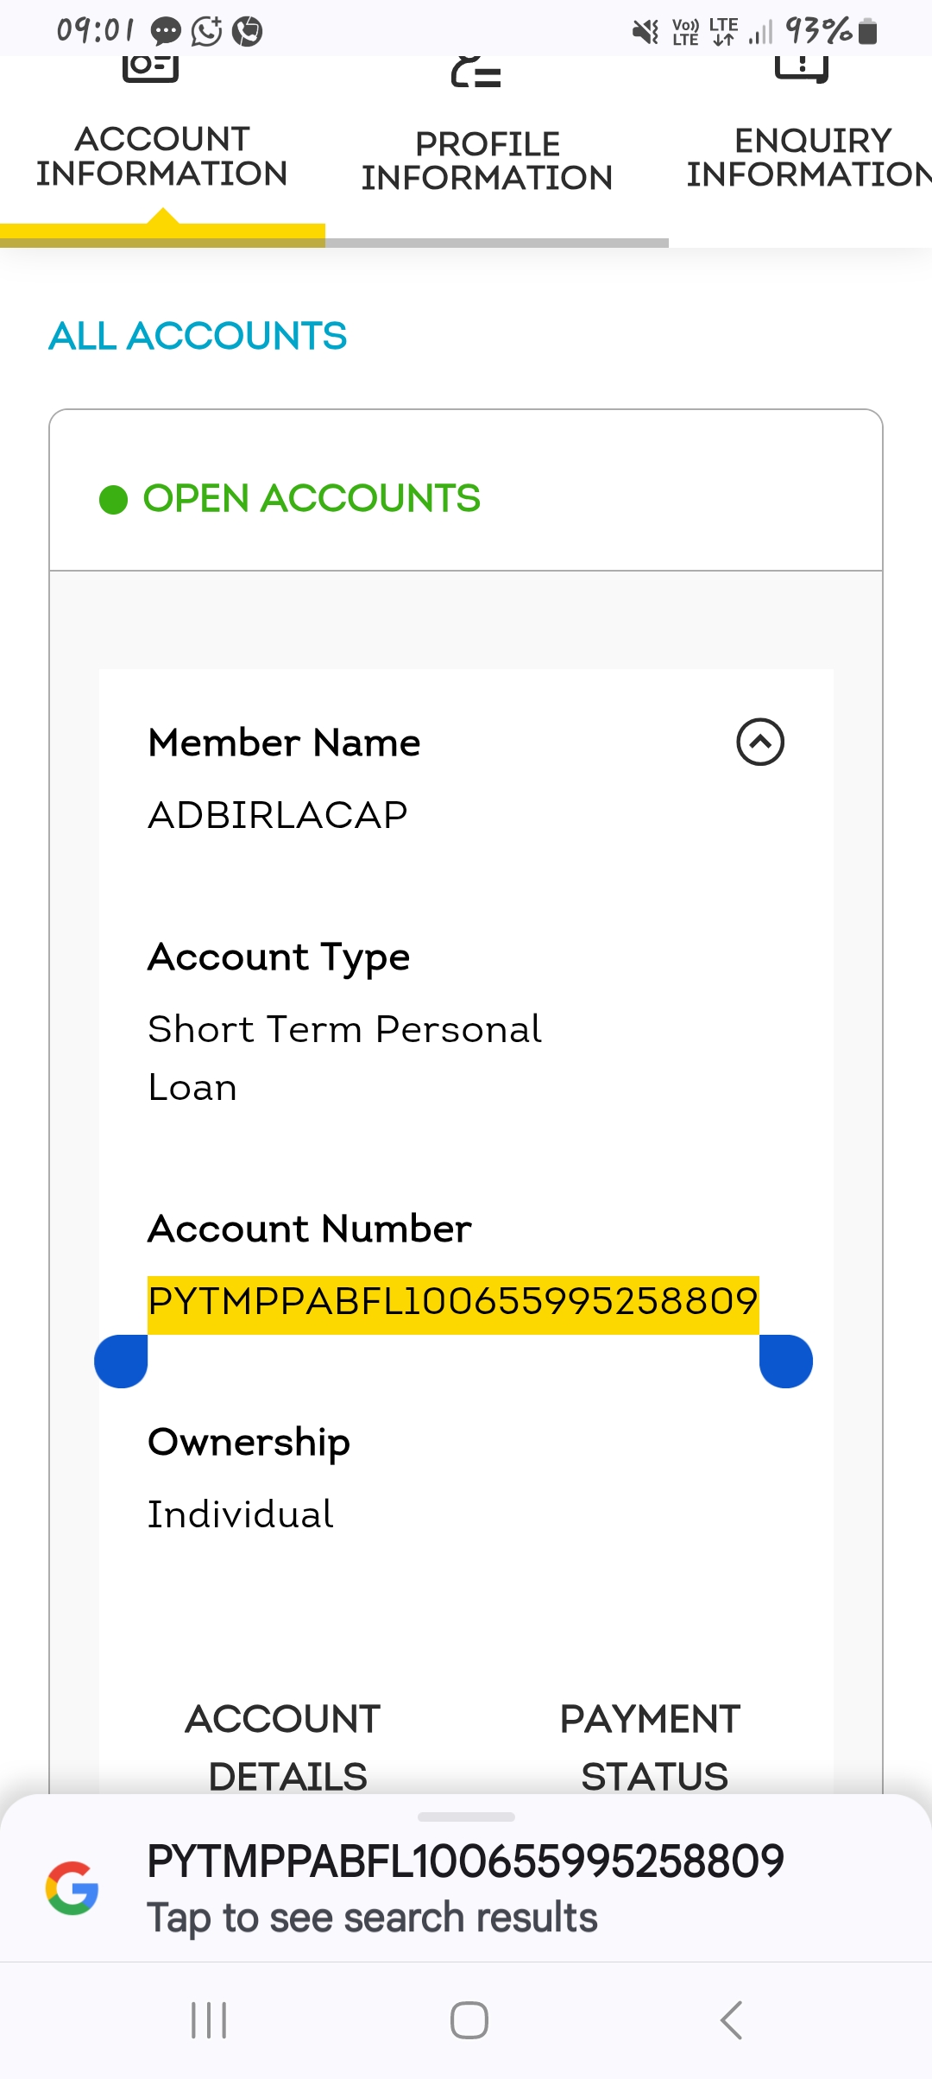Image resolution: width=932 pixels, height=2079 pixels.
Task: Tap the right text selection handle
Action: (785, 1361)
